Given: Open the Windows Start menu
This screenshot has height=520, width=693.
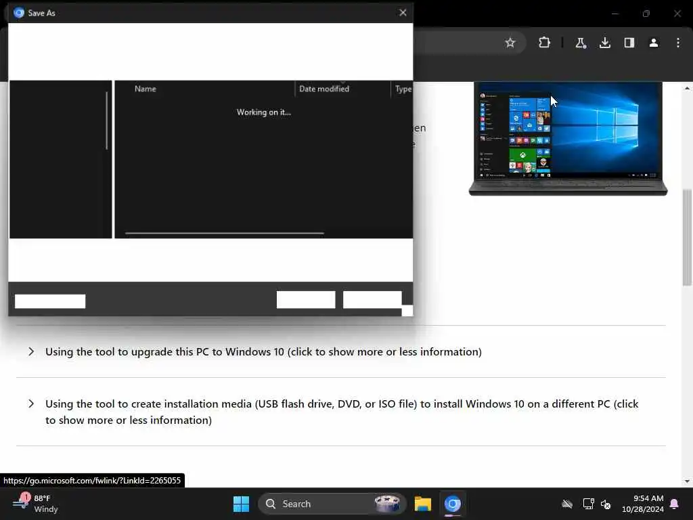Looking at the screenshot, I should coord(241,504).
